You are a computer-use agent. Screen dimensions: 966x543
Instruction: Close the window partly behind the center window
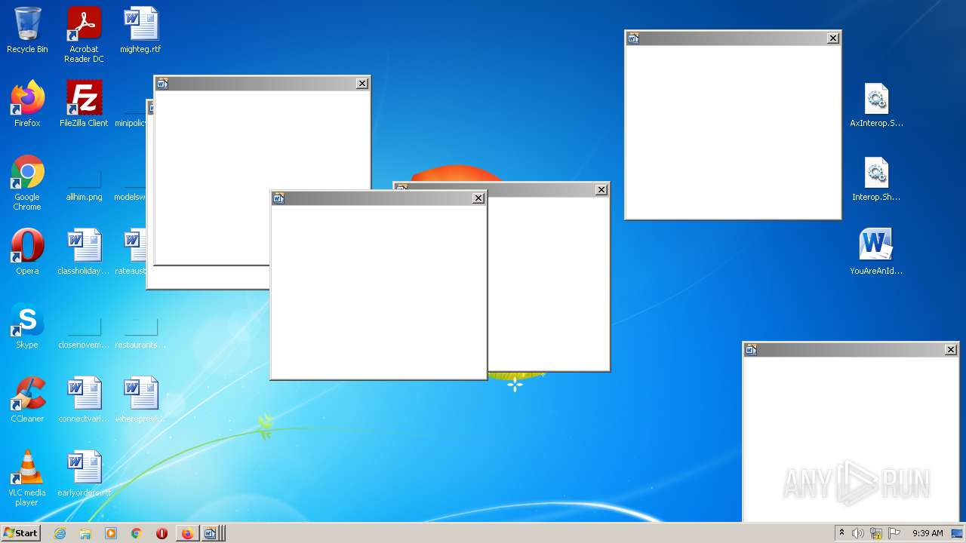[x=601, y=190]
